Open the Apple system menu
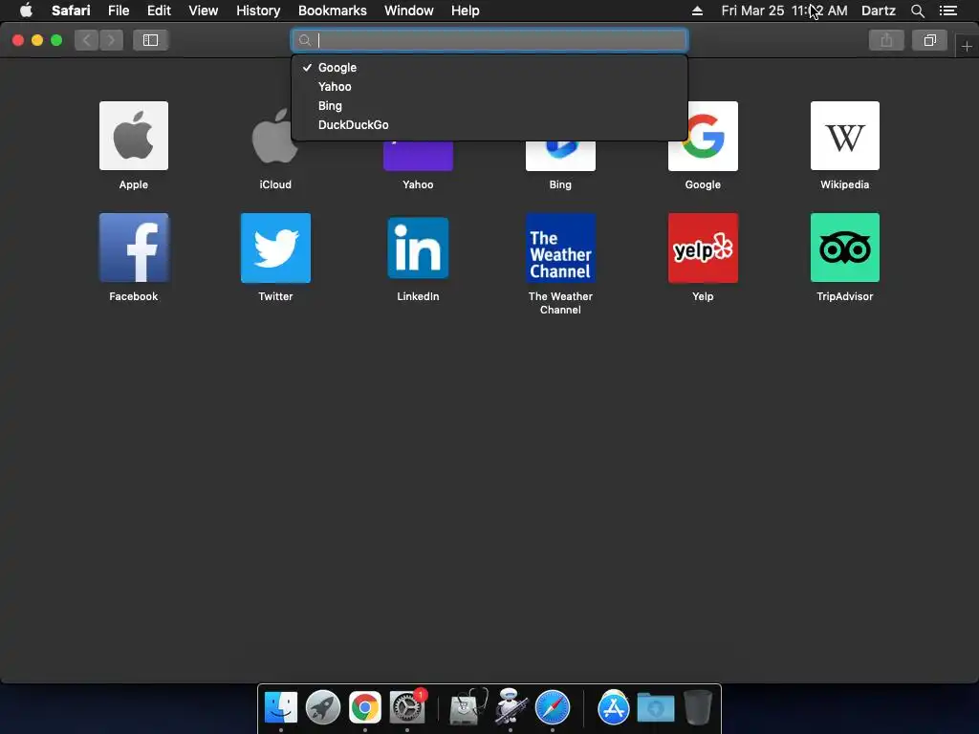This screenshot has height=734, width=979. point(26,11)
